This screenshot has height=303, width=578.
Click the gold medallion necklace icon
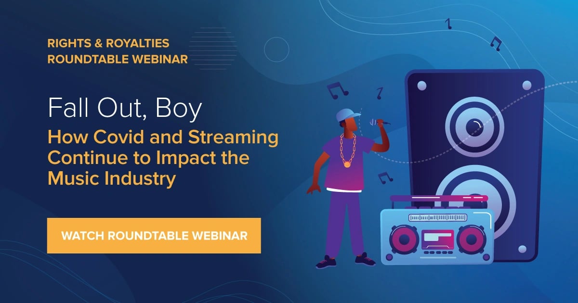[348, 166]
